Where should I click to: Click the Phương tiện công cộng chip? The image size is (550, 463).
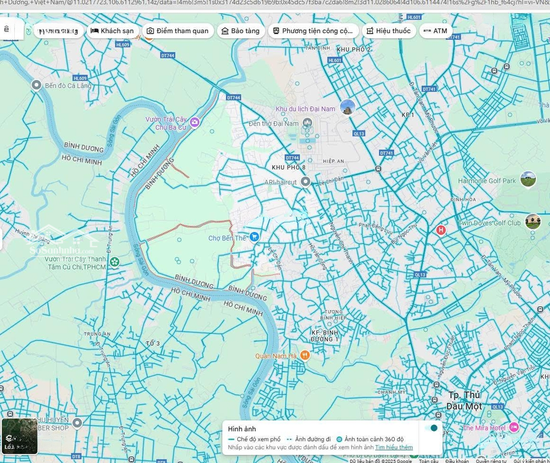click(313, 31)
